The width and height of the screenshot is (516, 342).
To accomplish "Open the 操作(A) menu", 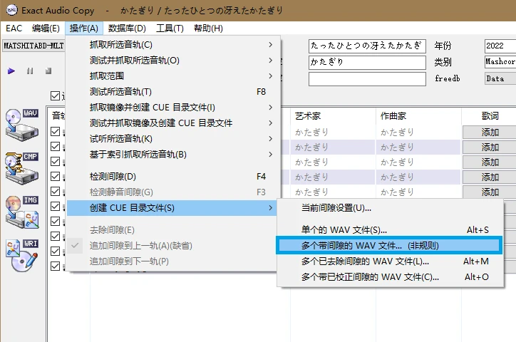I will coord(84,28).
